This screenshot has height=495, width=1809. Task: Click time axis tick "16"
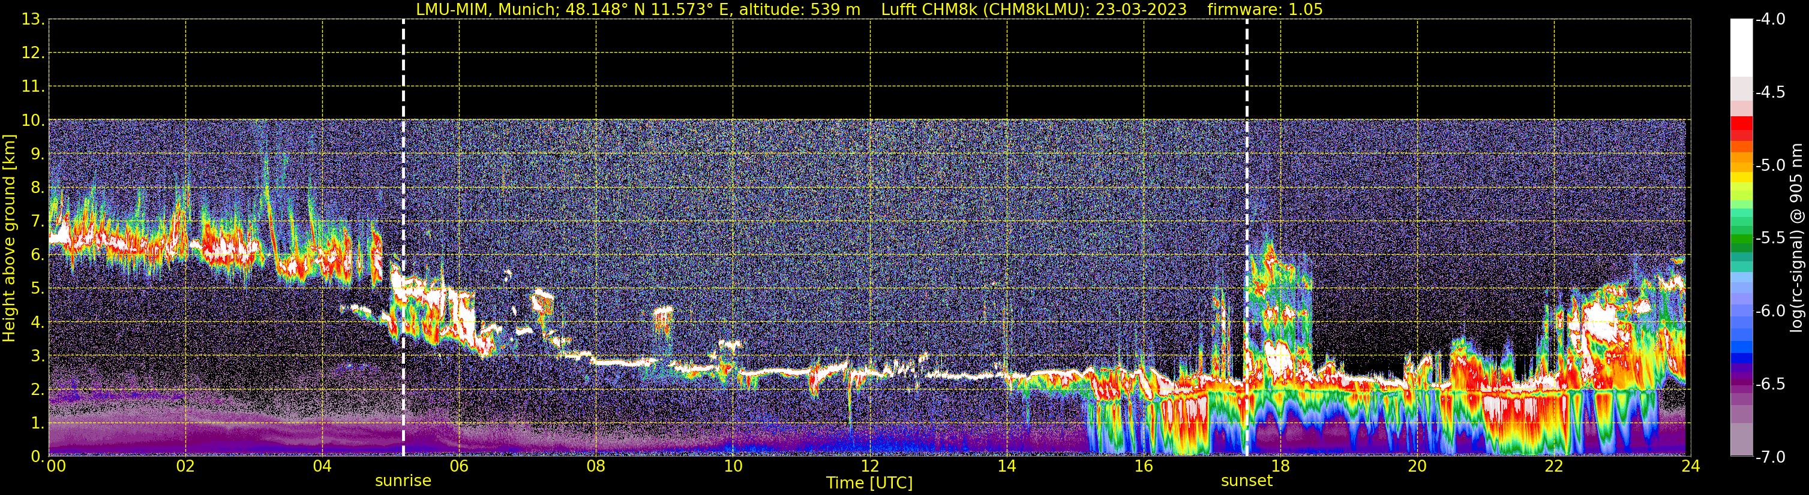click(1144, 466)
